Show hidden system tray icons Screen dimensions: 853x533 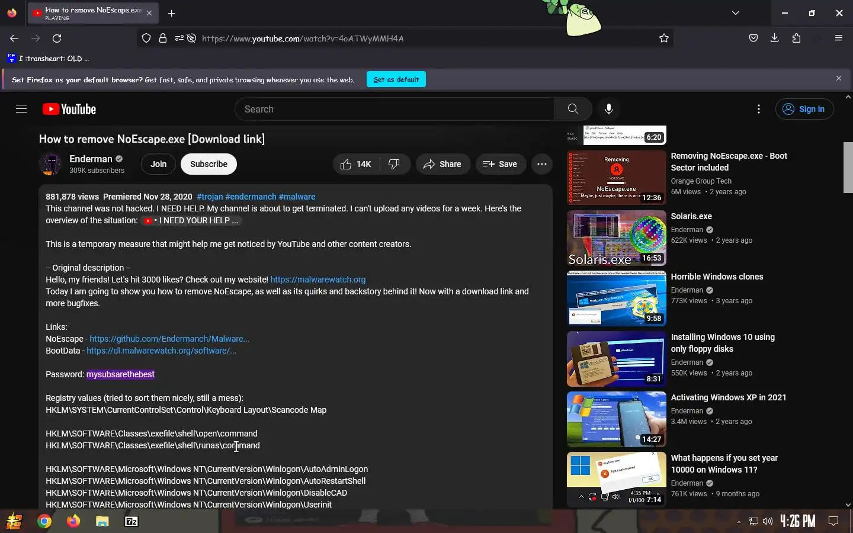(x=739, y=521)
